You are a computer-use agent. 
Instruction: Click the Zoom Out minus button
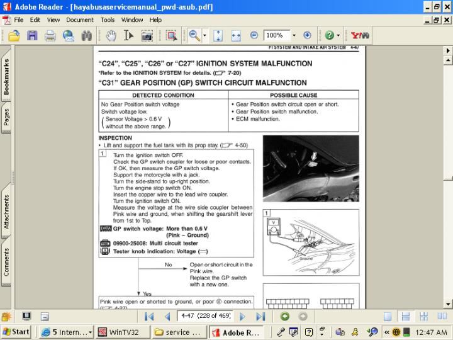click(254, 35)
